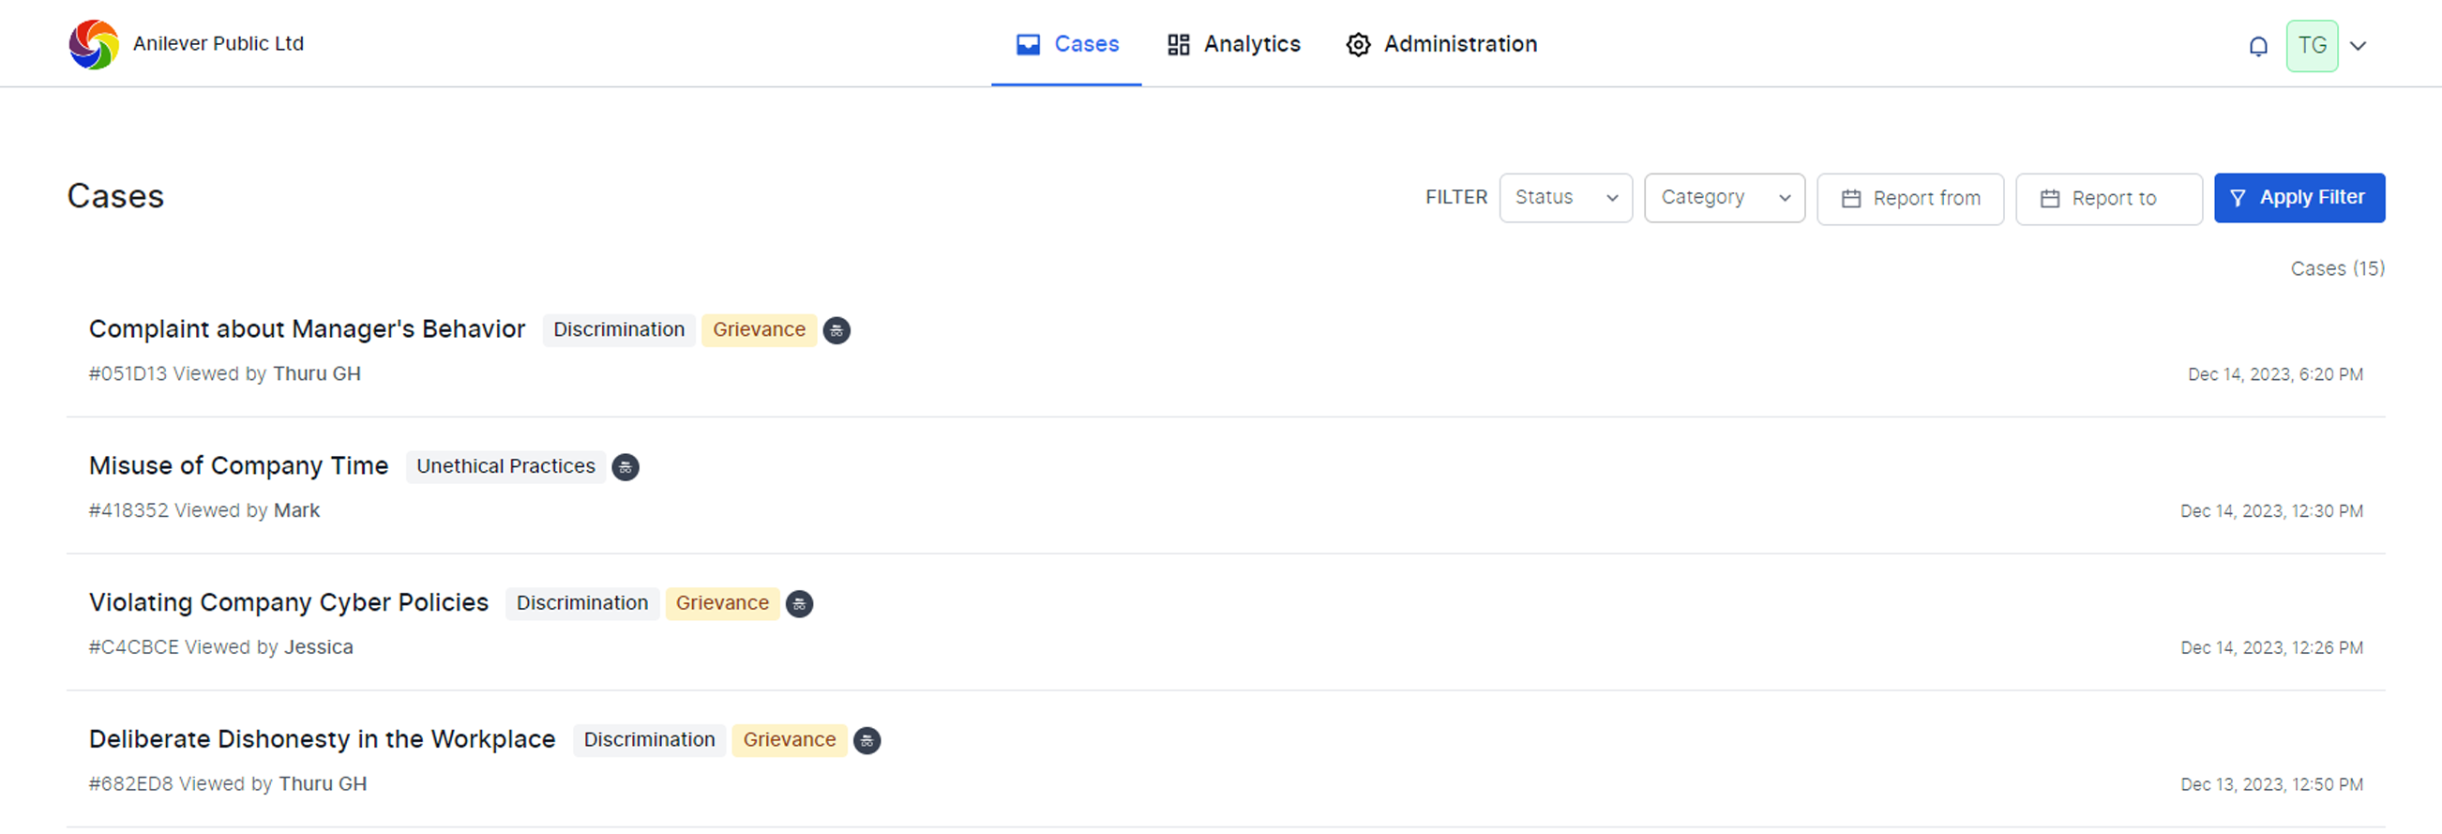Click the TG user avatar
Screen dimensions: 2442x834
(2311, 46)
